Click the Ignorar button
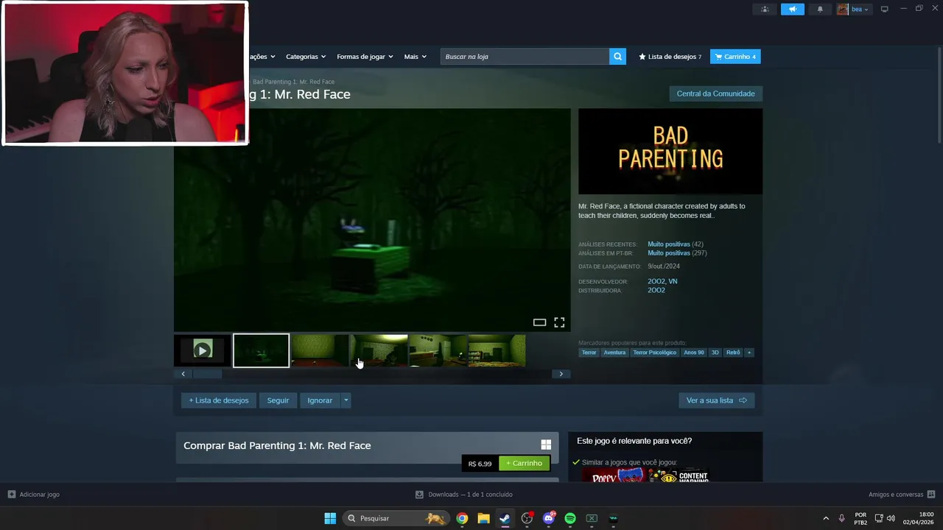 (320, 400)
